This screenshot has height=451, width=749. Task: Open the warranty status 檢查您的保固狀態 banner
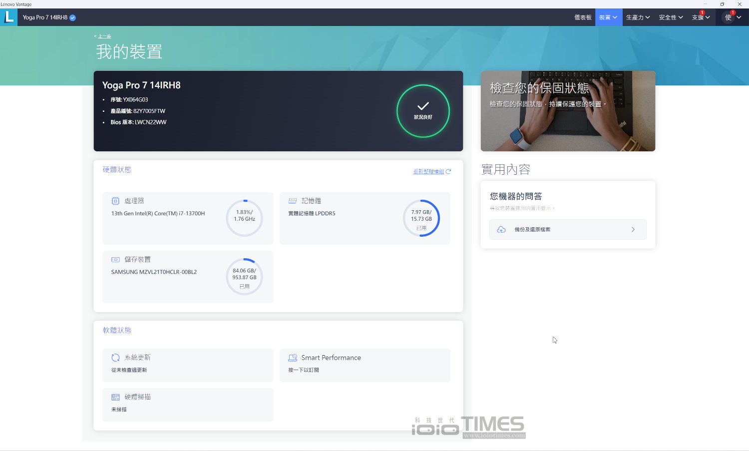(568, 111)
